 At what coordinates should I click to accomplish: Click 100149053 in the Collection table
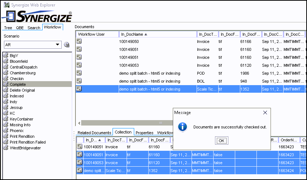pos(93,163)
